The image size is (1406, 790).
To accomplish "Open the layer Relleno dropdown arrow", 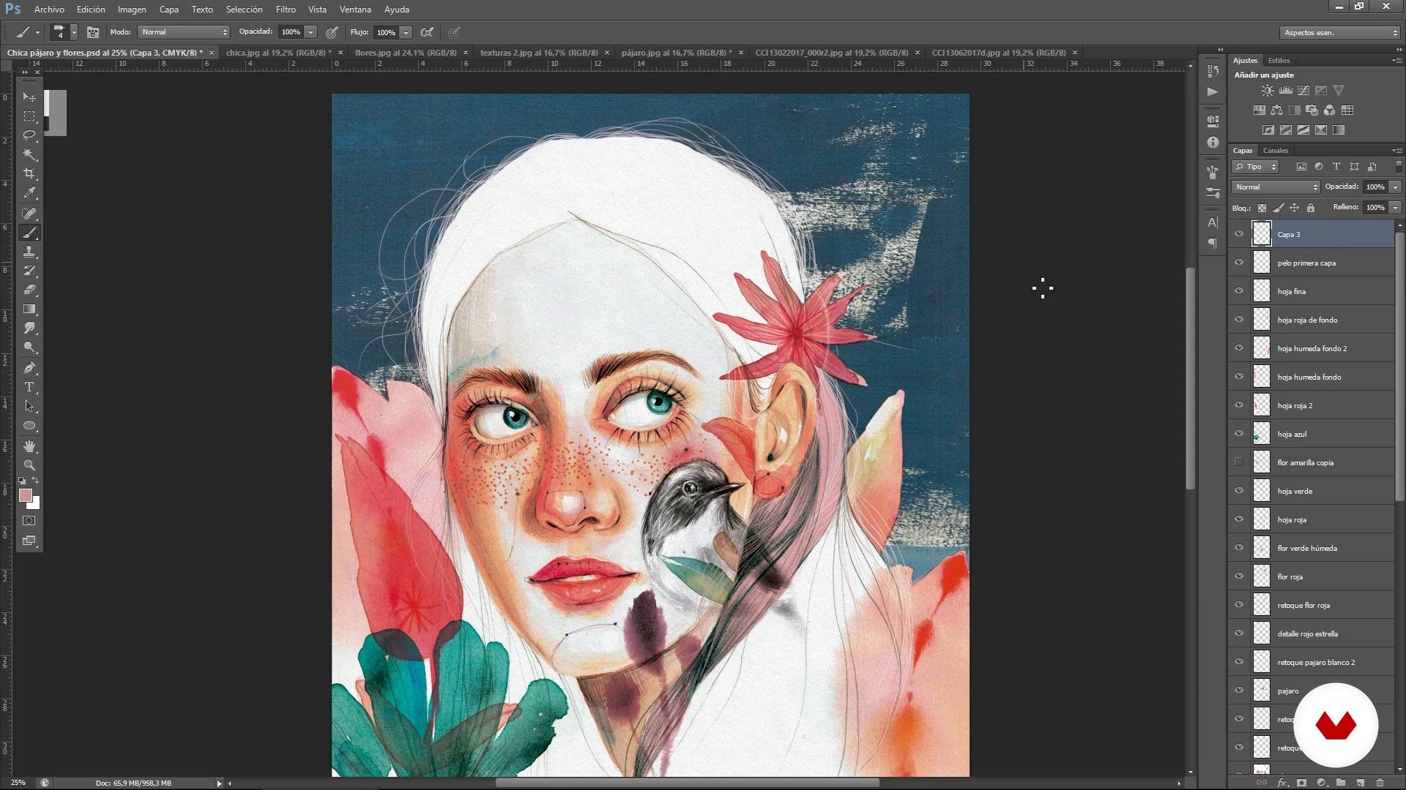I will click(1395, 208).
